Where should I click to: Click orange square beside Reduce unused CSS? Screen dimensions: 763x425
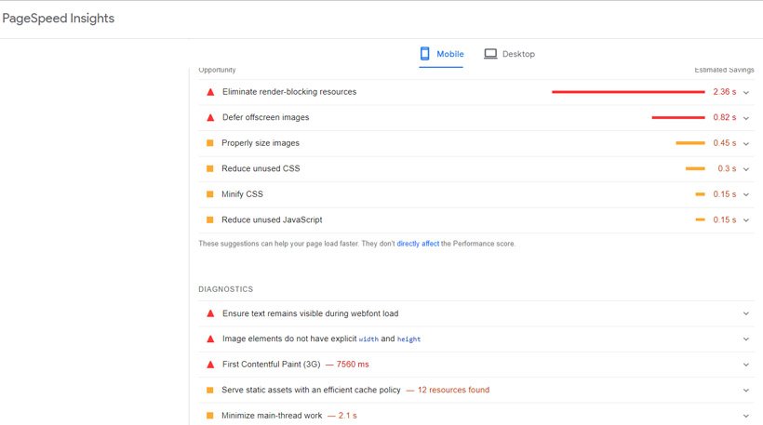click(x=209, y=168)
